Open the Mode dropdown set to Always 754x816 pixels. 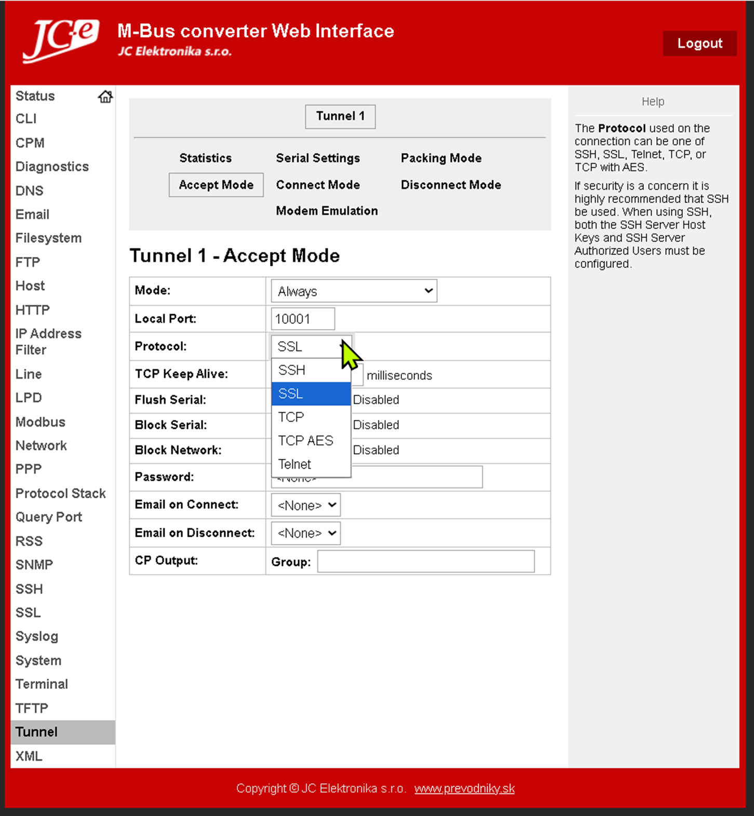354,291
